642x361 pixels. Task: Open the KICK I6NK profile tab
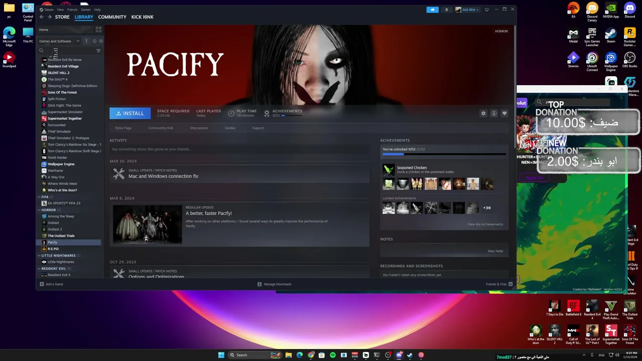coord(142,17)
